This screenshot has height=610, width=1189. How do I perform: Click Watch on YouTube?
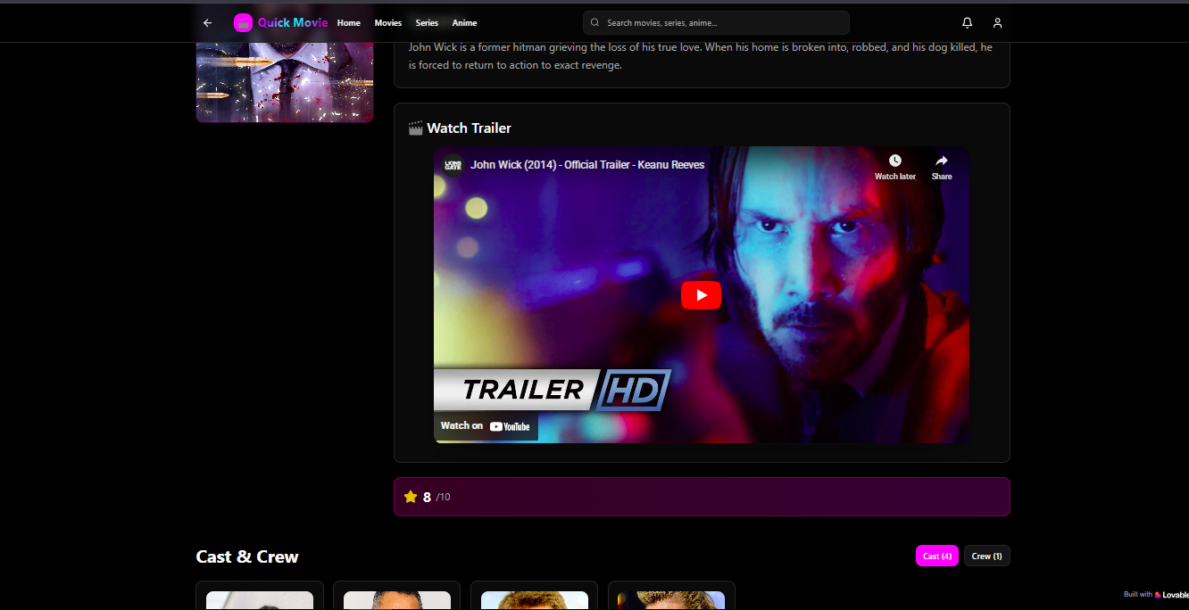tap(485, 425)
